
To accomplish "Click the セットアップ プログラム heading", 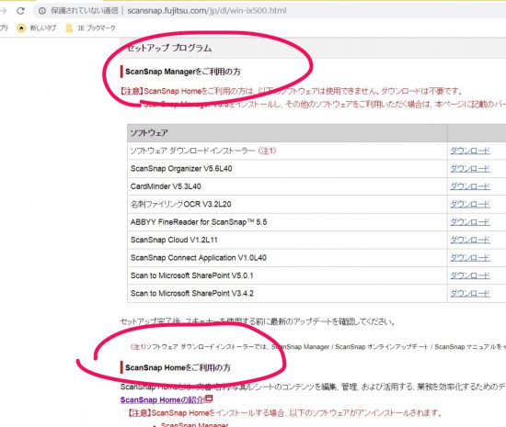I will click(169, 49).
